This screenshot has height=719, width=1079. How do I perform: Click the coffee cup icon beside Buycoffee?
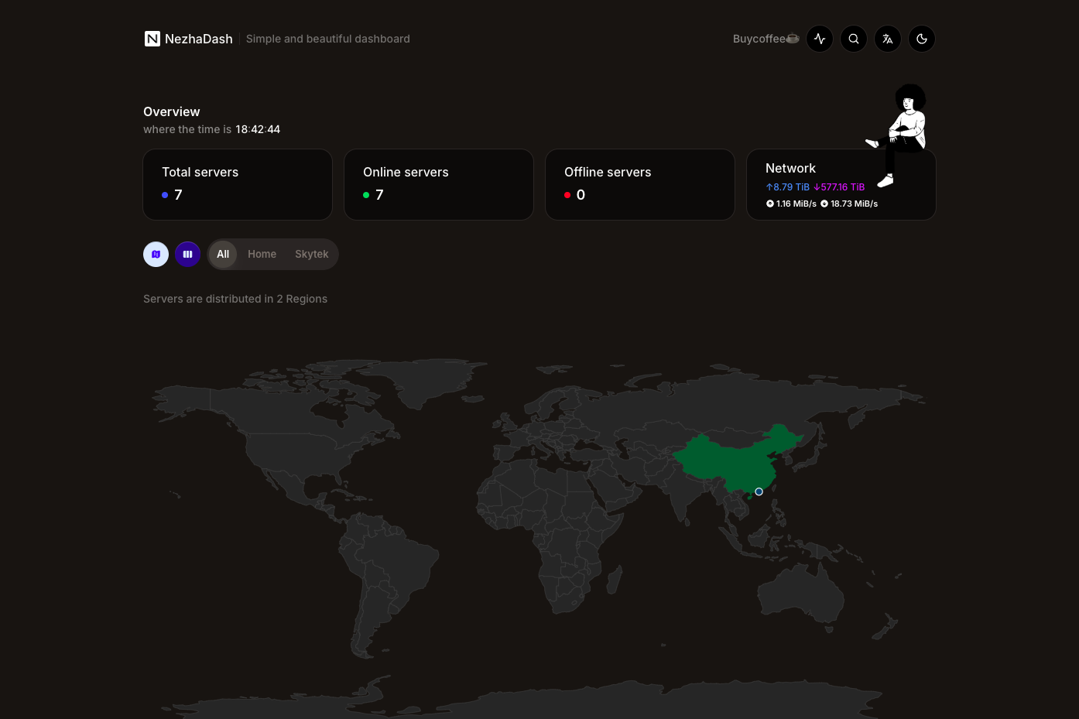tap(793, 39)
